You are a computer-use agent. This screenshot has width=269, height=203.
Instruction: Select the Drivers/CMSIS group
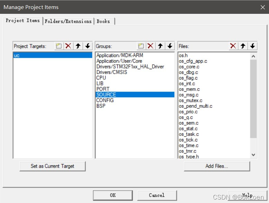(135, 72)
